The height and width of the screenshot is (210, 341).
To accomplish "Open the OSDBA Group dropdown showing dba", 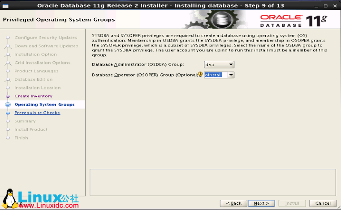I will (x=219, y=65).
